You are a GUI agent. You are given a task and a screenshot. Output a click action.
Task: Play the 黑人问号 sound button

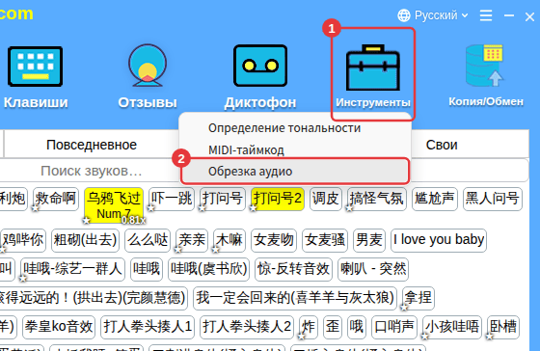coord(493,199)
